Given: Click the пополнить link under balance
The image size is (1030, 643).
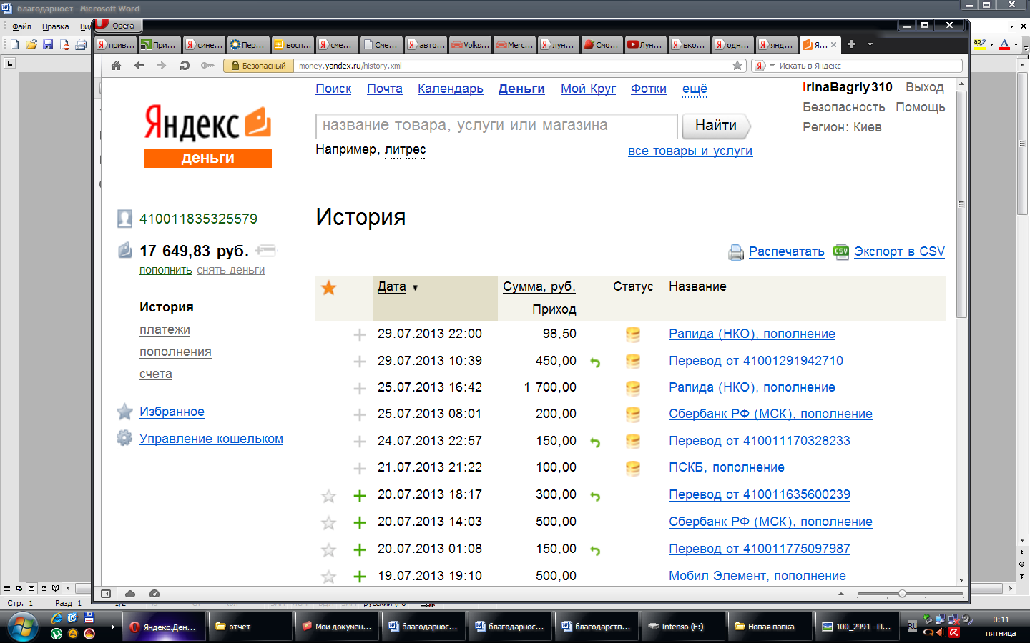Looking at the screenshot, I should click(x=166, y=270).
